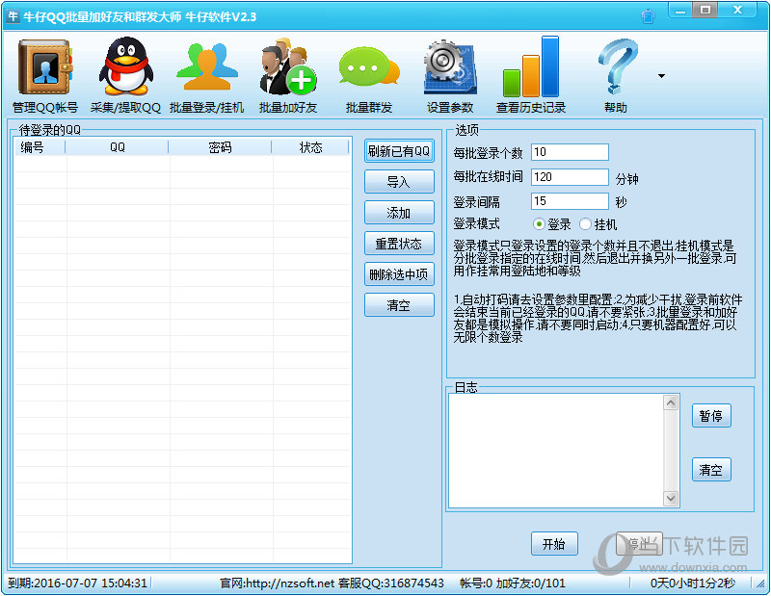
Task: Click the shirt skin icon in title bar
Action: click(x=648, y=16)
